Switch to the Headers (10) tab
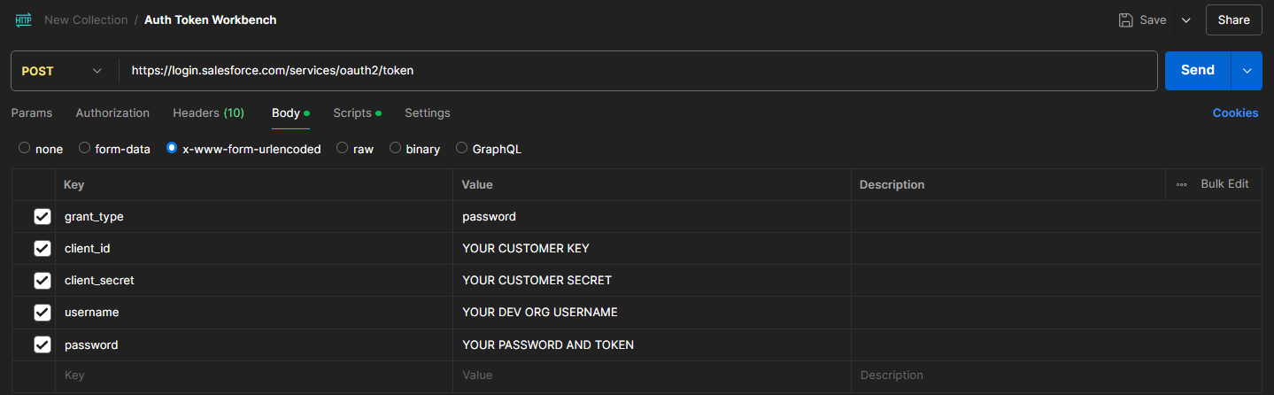The height and width of the screenshot is (395, 1274). click(x=208, y=113)
